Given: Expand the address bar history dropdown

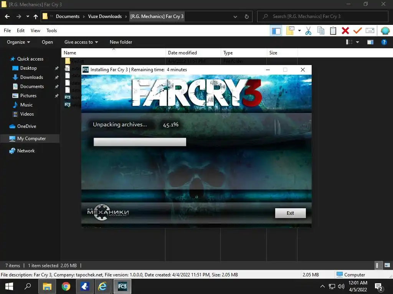Looking at the screenshot, I should (x=235, y=17).
